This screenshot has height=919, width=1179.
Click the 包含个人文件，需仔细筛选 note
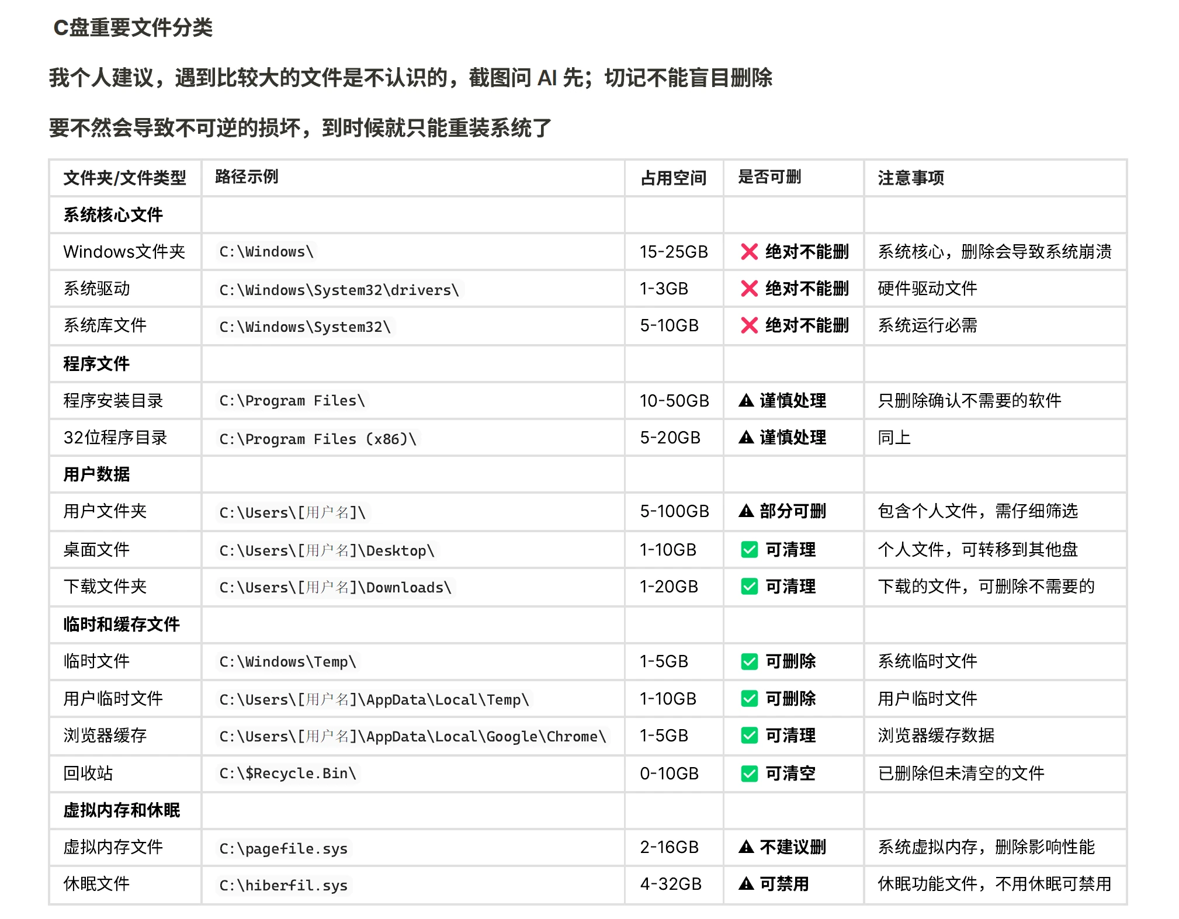[978, 511]
